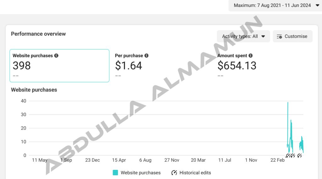The height and width of the screenshot is (179, 322).
Task: Click the Customise button
Action: coord(292,36)
